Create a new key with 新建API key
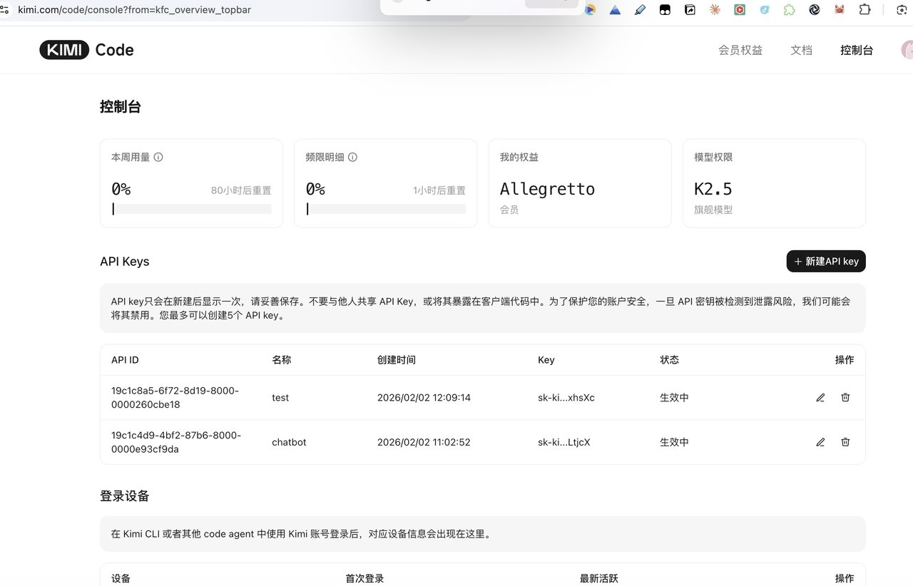 click(x=826, y=262)
